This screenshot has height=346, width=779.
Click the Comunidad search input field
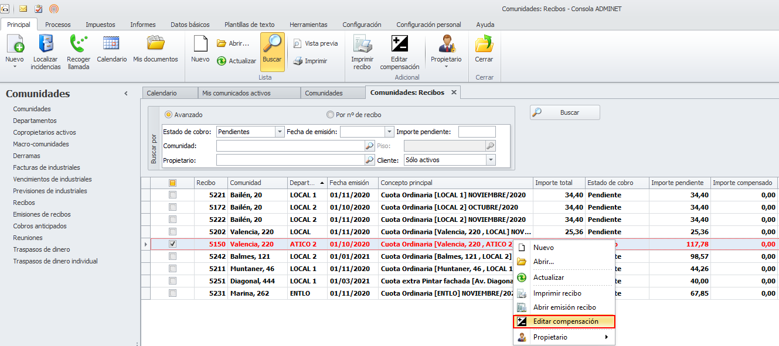click(x=291, y=146)
